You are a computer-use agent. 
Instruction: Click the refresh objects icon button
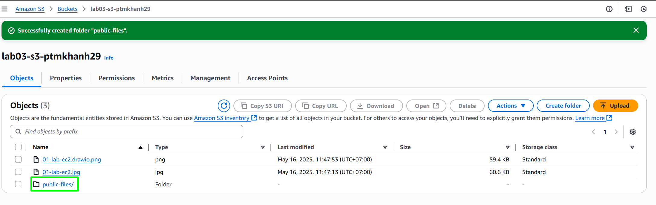coord(224,106)
